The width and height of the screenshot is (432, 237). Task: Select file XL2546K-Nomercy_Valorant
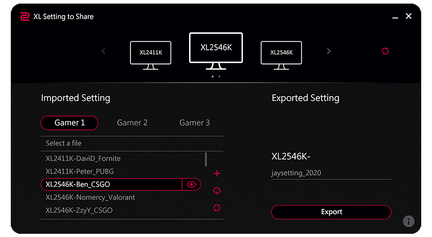click(90, 197)
